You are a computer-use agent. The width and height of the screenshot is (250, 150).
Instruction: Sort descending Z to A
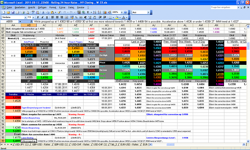coord(99,12)
